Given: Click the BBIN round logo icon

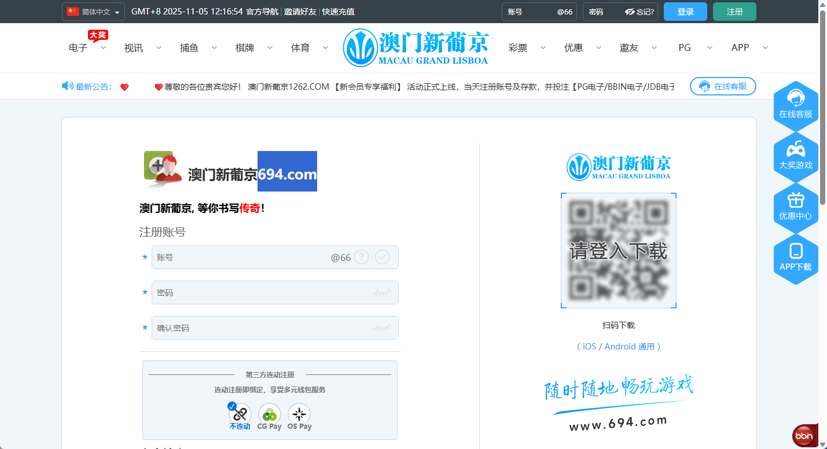Looking at the screenshot, I should 803,435.
